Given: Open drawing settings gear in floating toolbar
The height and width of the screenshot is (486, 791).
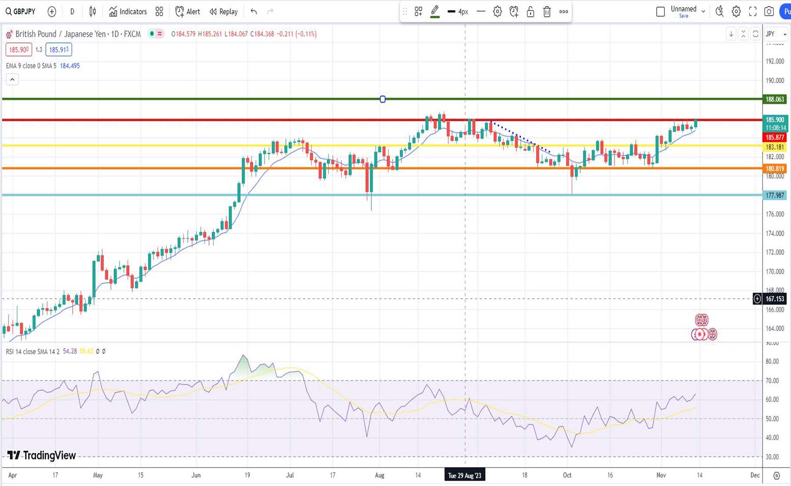Looking at the screenshot, I should [497, 12].
